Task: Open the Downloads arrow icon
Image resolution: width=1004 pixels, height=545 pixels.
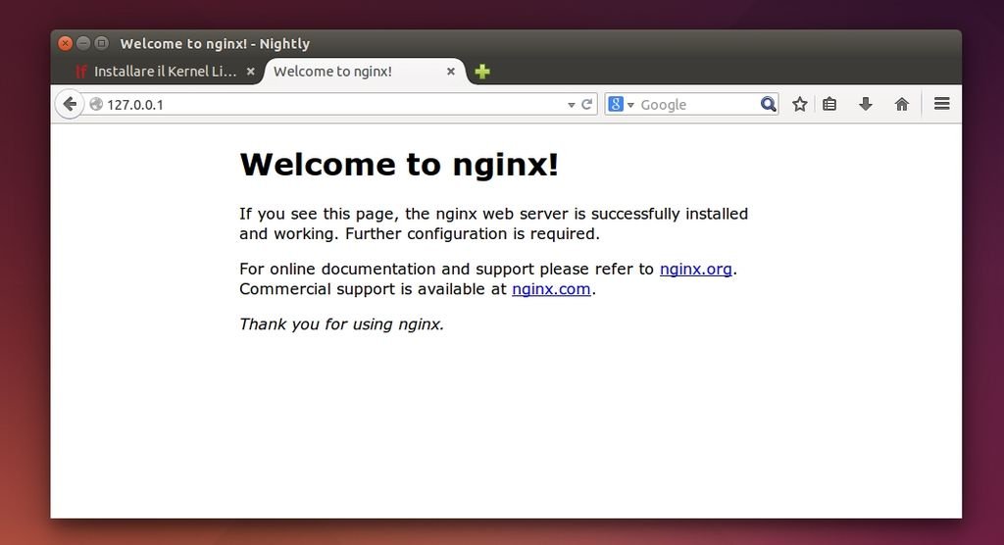Action: tap(866, 104)
